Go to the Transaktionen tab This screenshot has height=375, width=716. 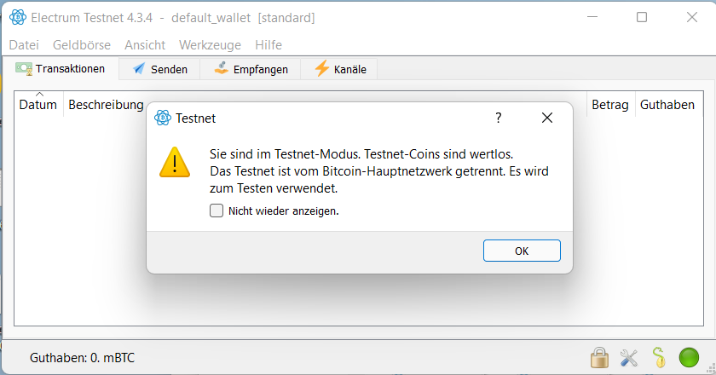pos(61,68)
